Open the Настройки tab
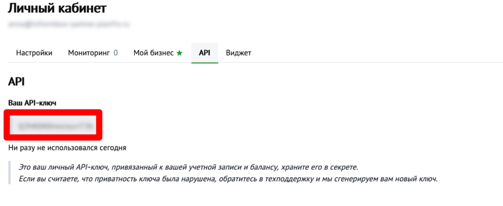 click(x=34, y=53)
